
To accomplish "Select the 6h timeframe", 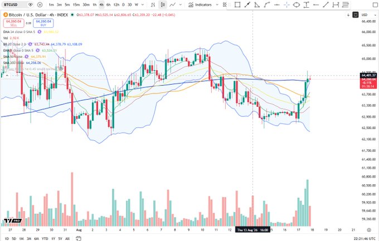I will point(108,4).
